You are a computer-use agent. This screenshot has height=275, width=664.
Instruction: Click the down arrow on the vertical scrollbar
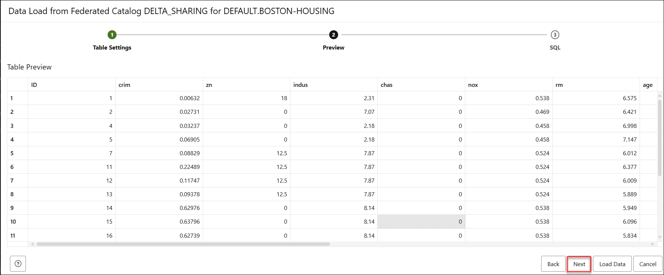pos(660,237)
